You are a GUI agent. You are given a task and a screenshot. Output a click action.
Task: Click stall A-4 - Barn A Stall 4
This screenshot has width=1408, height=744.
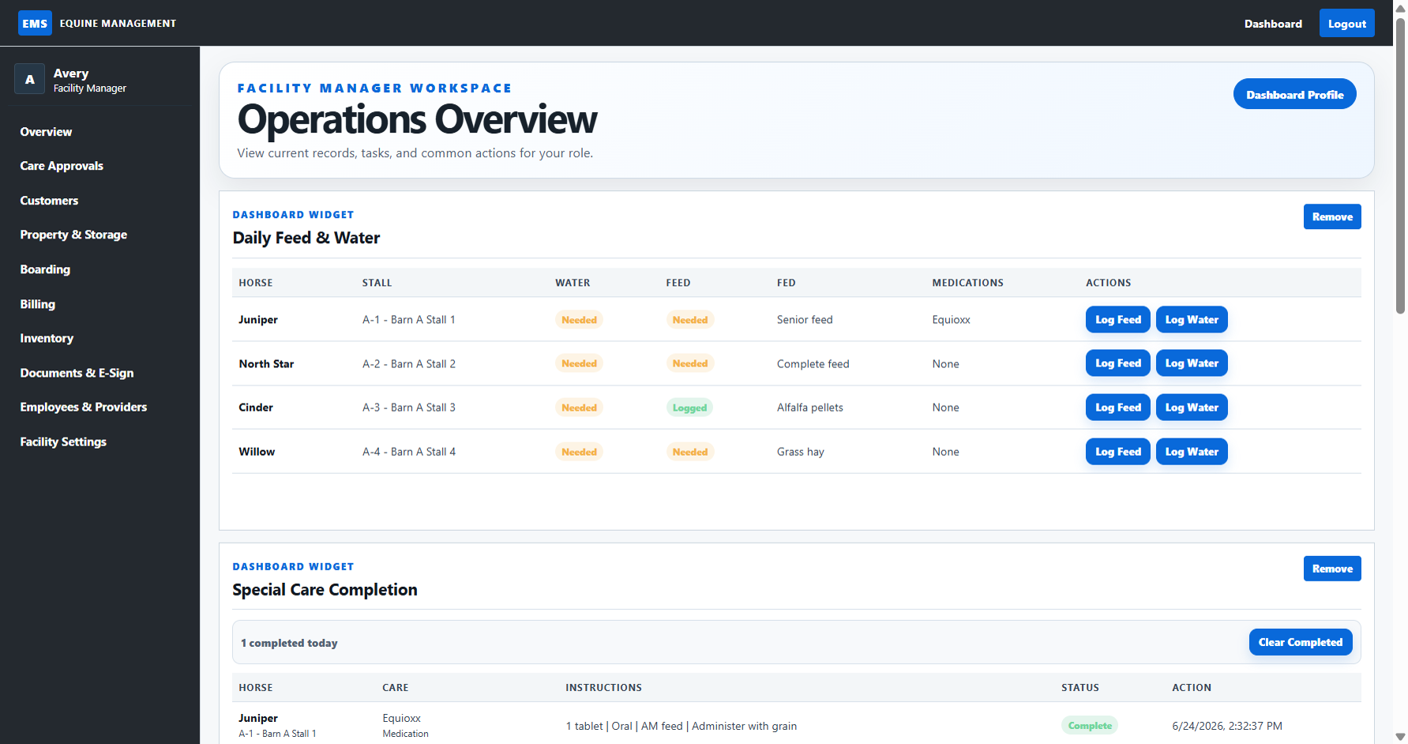click(x=409, y=452)
